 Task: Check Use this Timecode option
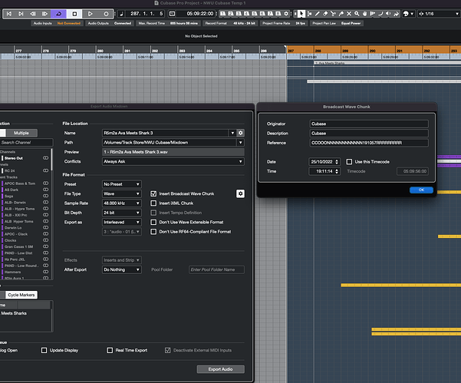(349, 162)
